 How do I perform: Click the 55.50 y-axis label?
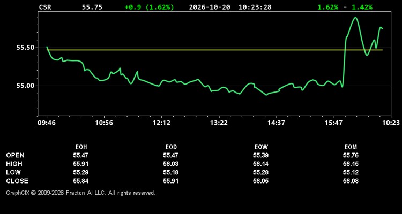coord(25,48)
